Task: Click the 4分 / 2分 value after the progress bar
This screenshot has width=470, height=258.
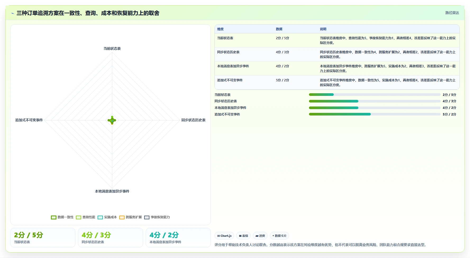Action: click(x=449, y=108)
